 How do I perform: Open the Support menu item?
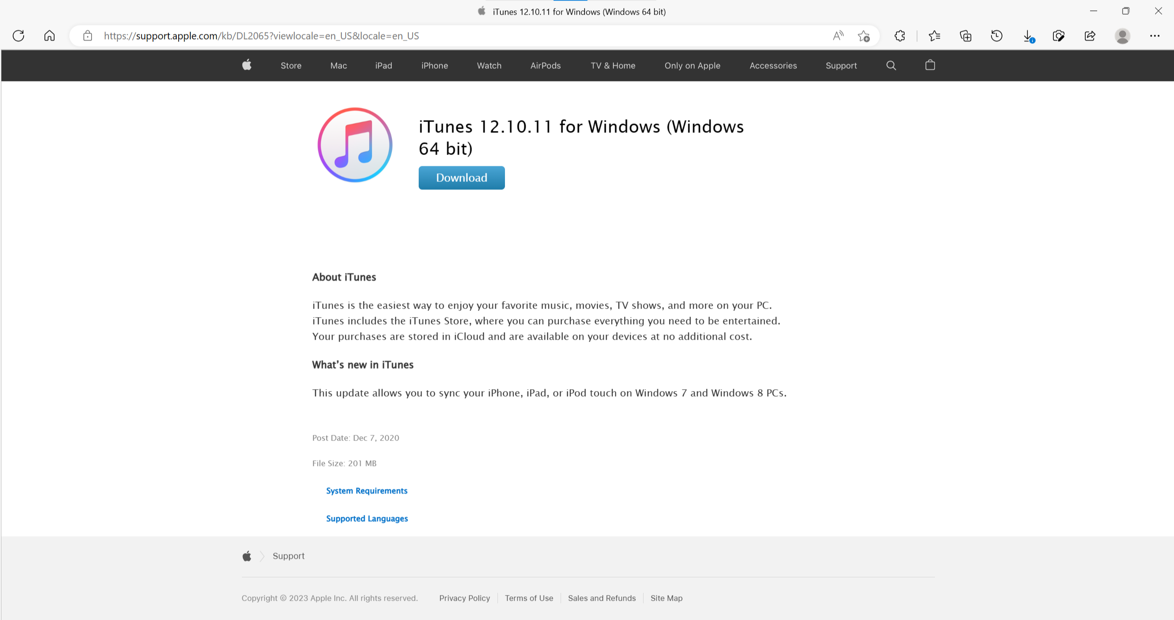pyautogui.click(x=841, y=65)
